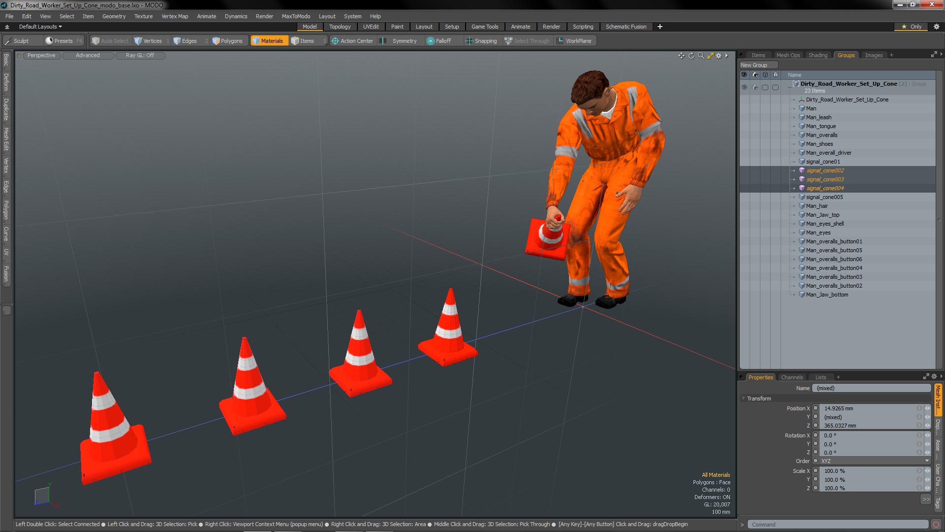Click the home icon beside Default Layouts
The image size is (945, 532).
pyautogui.click(x=7, y=27)
